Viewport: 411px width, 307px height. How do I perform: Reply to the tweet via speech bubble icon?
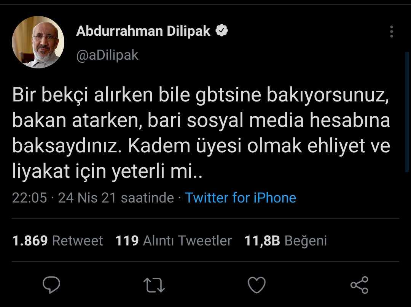(x=52, y=283)
